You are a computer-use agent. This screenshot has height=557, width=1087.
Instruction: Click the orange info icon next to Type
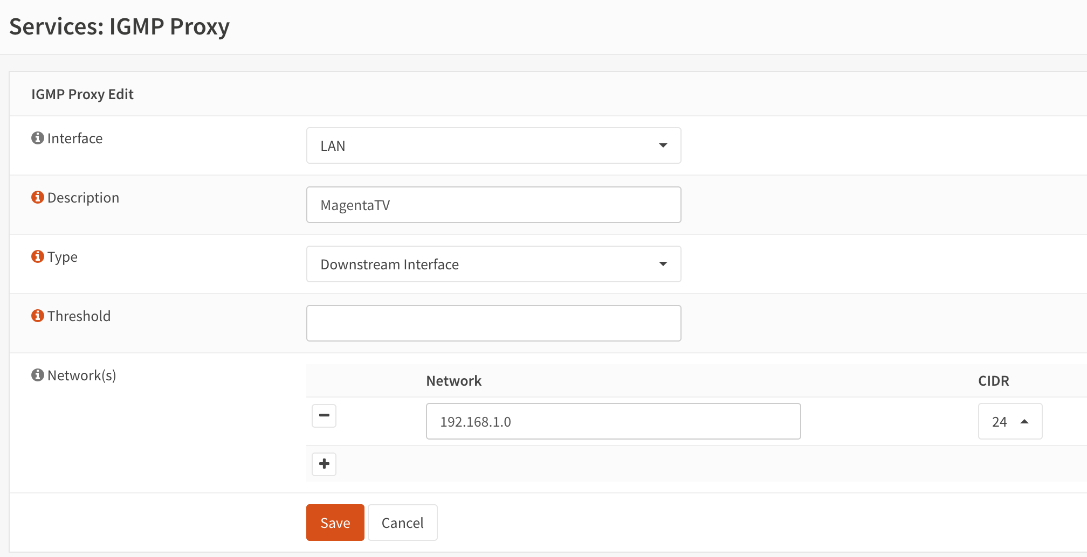37,257
